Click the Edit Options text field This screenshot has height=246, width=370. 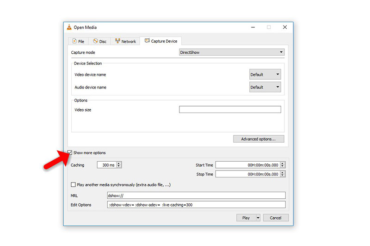196,205
